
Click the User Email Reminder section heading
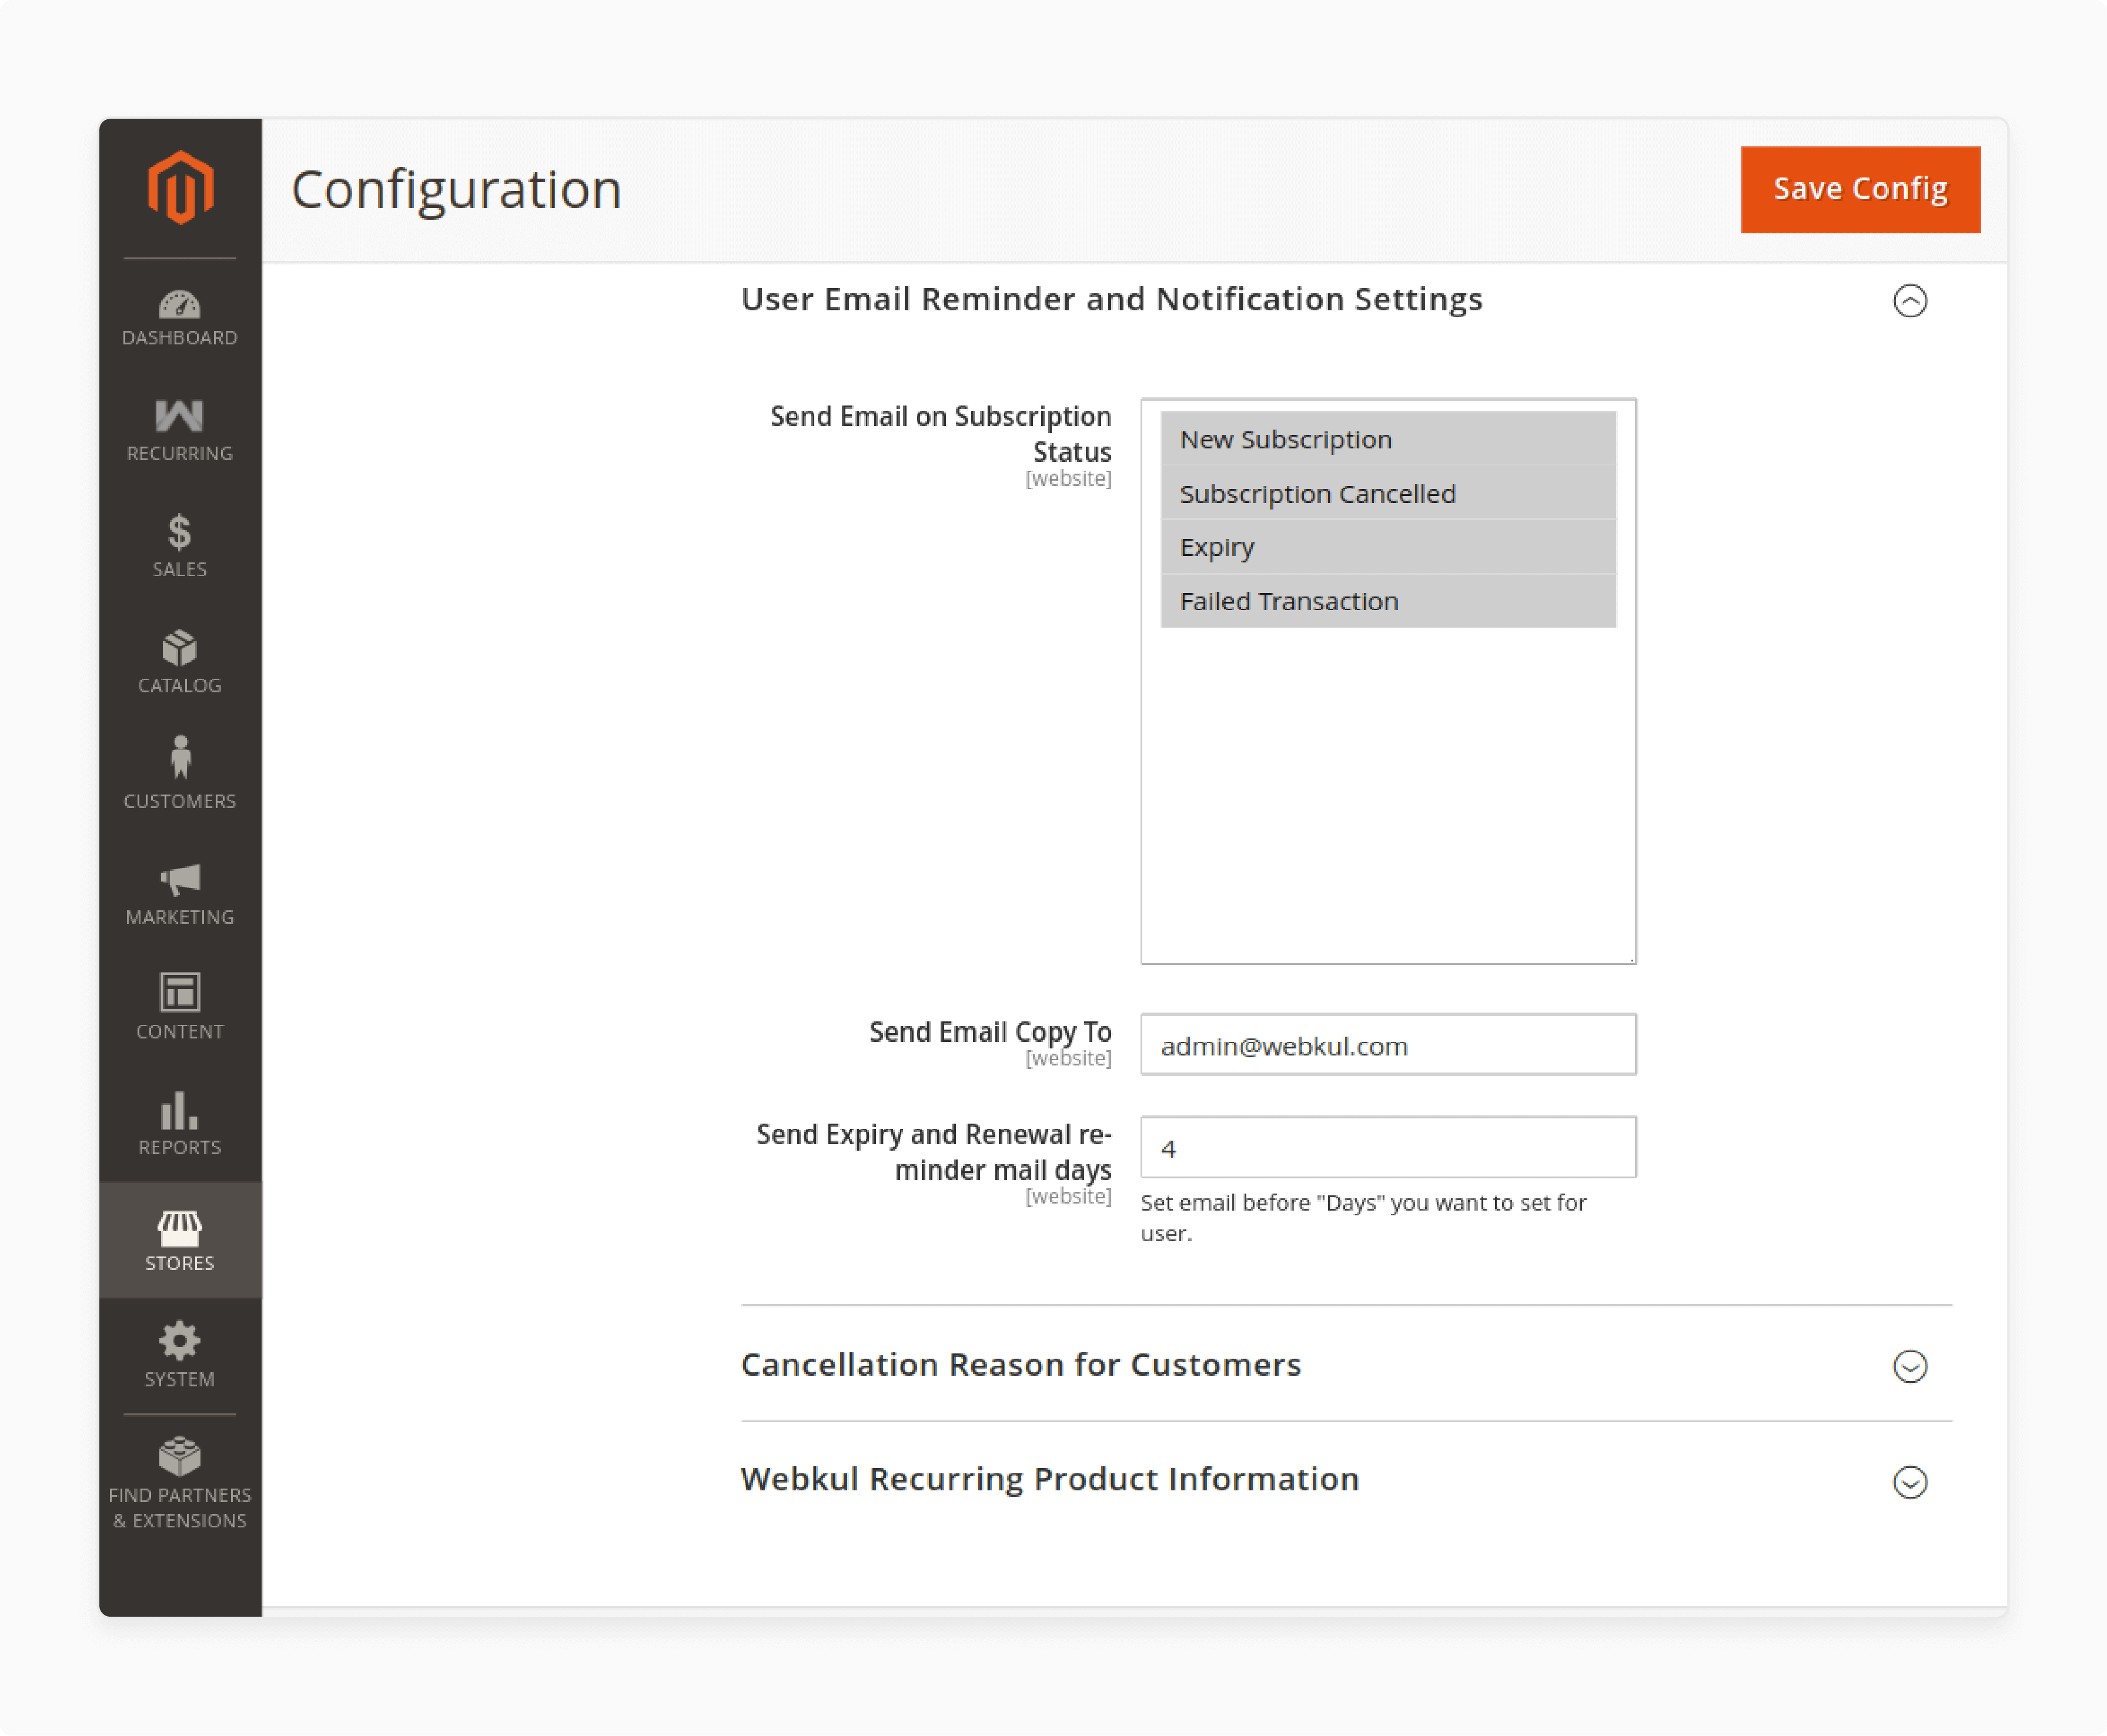point(1112,300)
